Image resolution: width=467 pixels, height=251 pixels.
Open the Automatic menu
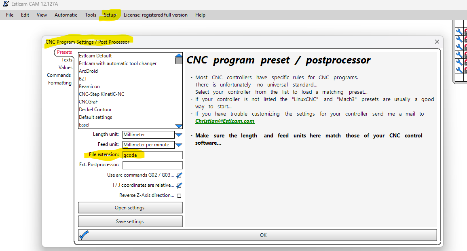click(66, 15)
